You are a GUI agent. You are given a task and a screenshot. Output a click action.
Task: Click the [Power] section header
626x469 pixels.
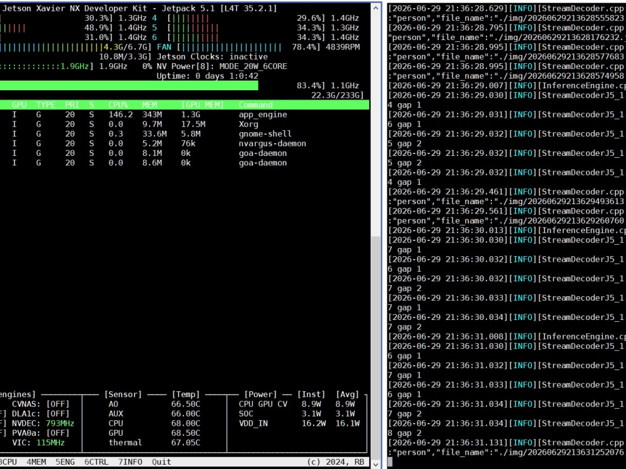(x=260, y=394)
